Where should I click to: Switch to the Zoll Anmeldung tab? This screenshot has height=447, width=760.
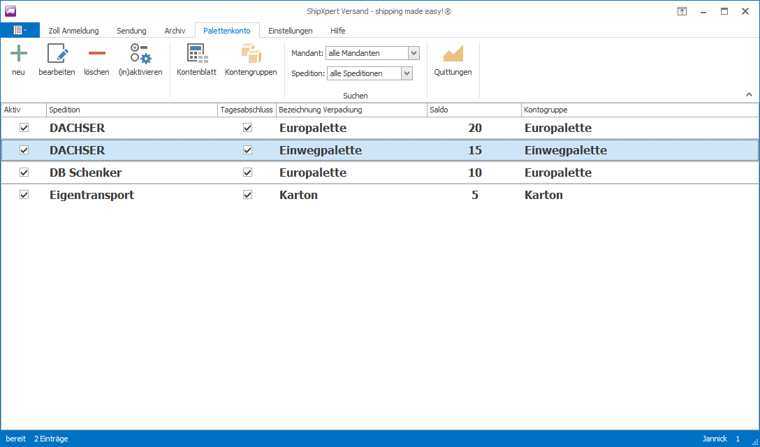pos(73,31)
